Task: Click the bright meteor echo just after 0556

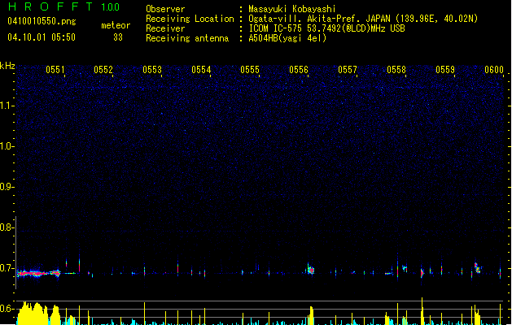Action: click(x=310, y=269)
